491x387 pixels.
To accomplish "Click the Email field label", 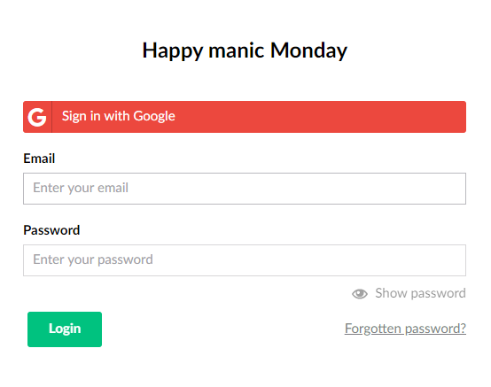I will coord(39,159).
